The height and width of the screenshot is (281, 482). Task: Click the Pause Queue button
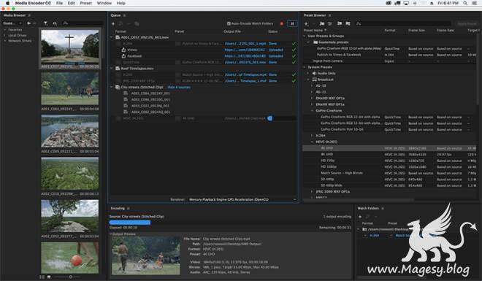[292, 23]
